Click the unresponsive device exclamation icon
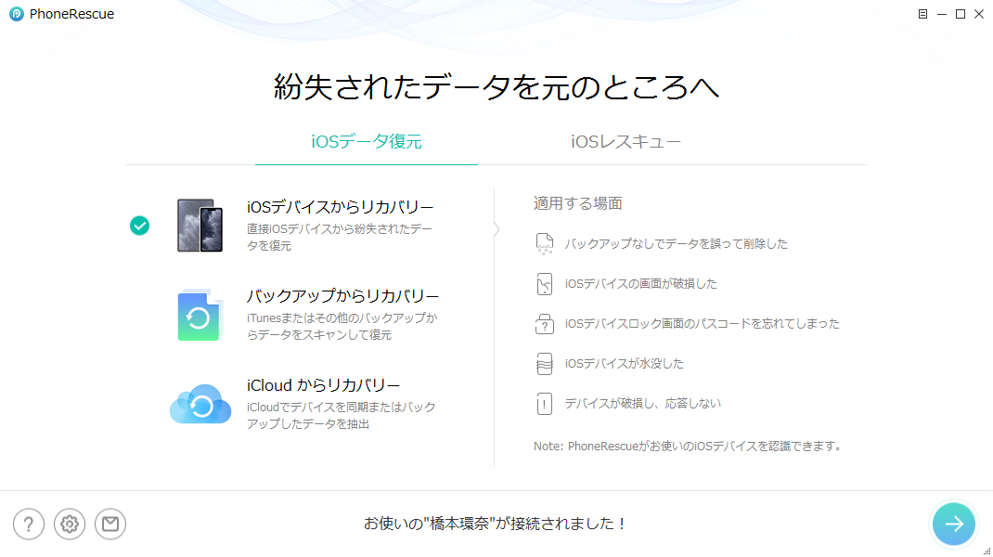 click(544, 404)
